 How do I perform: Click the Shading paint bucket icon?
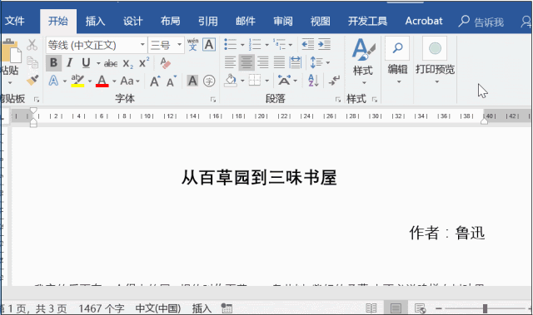pyautogui.click(x=231, y=81)
